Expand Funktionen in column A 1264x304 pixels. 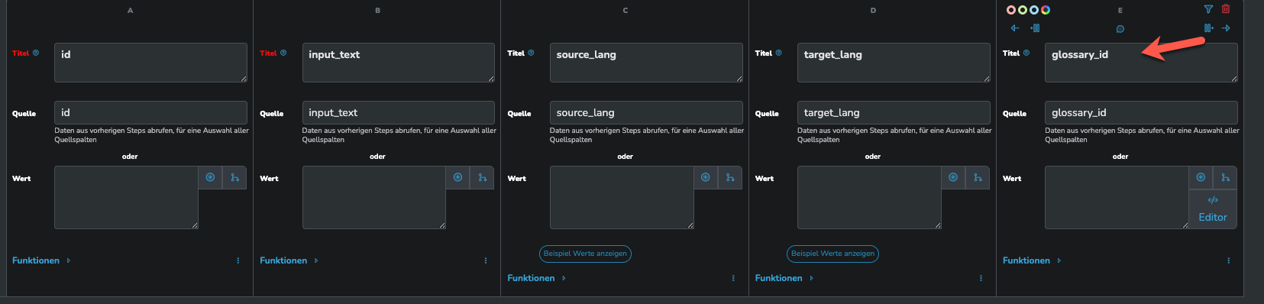41,260
